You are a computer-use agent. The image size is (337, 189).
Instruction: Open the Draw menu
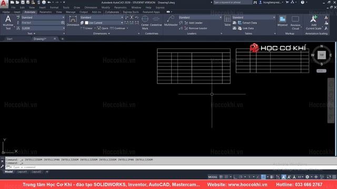tap(77, 7)
